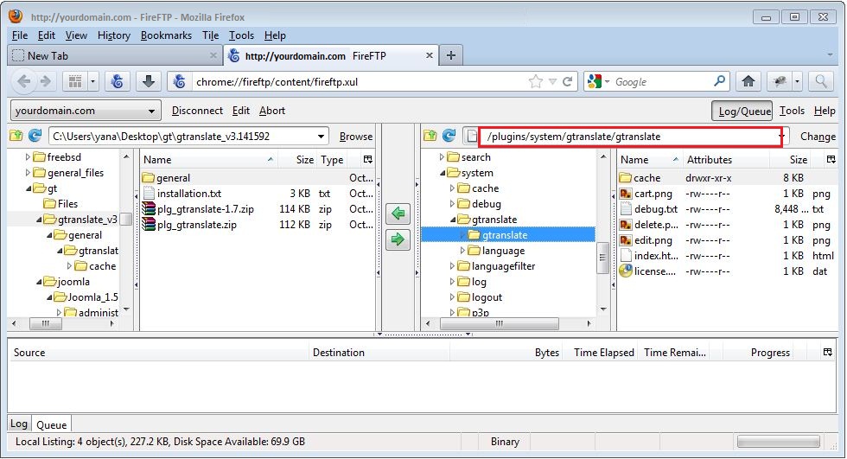Open the History menu
The image size is (847, 459).
click(113, 35)
